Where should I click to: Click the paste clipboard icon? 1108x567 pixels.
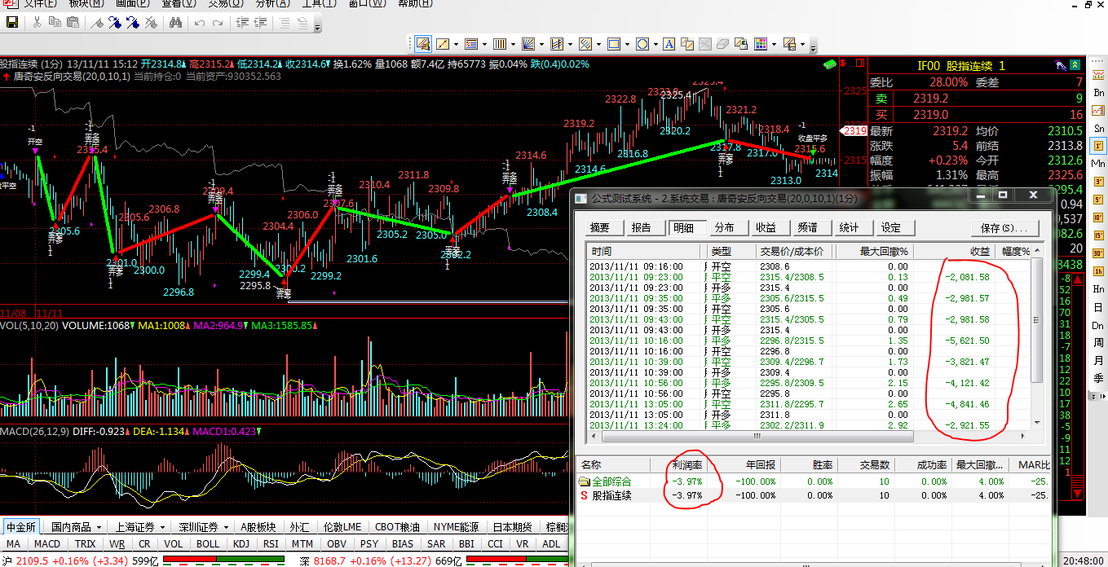click(x=73, y=23)
